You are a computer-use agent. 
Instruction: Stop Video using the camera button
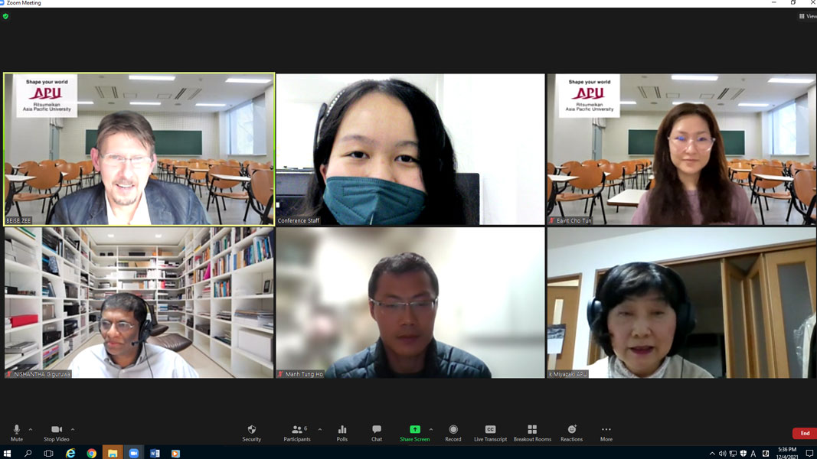[56, 432]
